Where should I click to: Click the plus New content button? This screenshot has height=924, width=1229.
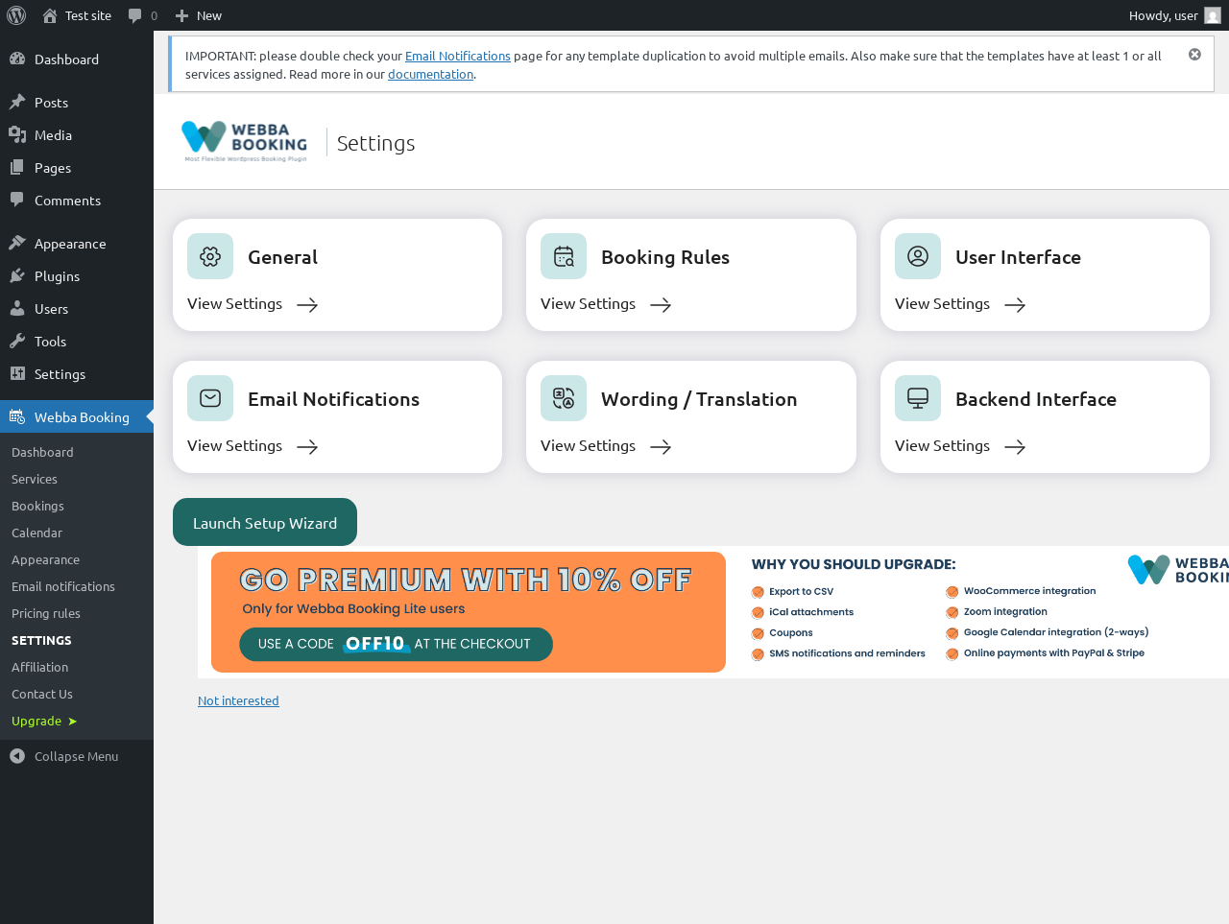[198, 15]
